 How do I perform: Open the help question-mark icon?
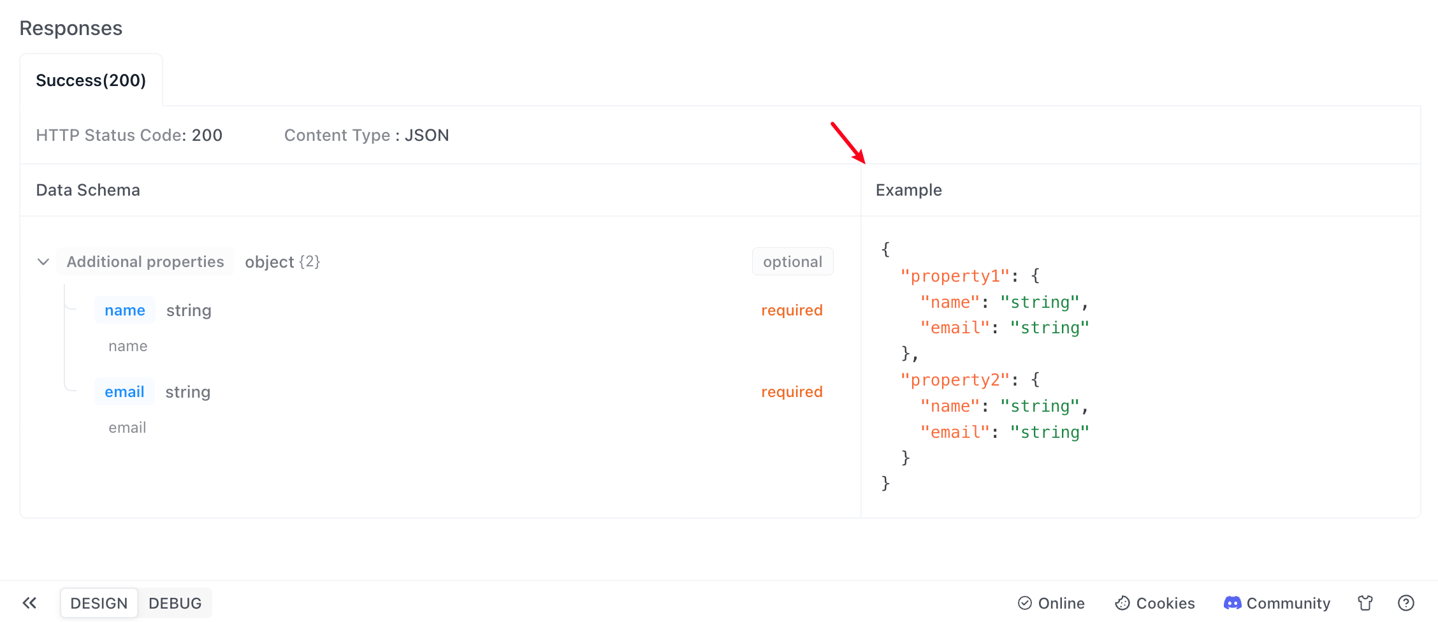(1406, 603)
